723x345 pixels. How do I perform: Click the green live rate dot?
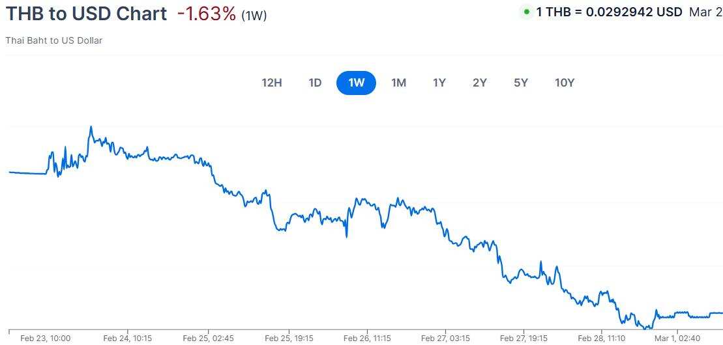pos(526,12)
